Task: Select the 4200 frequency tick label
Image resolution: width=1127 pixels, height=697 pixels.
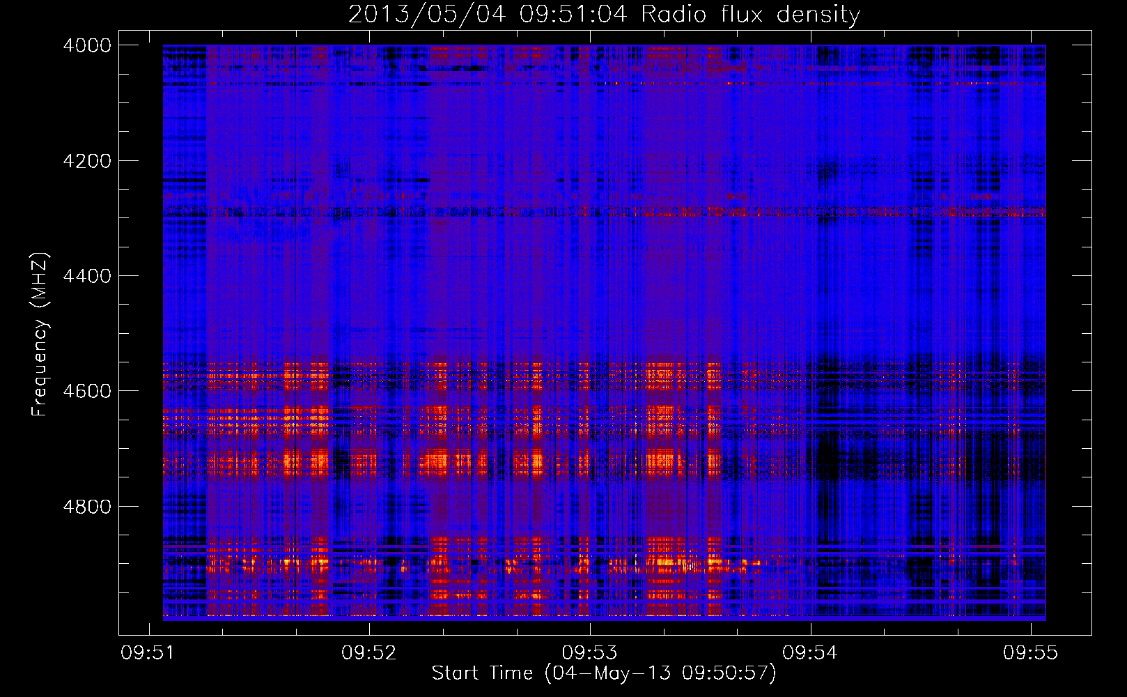Action: (87, 161)
